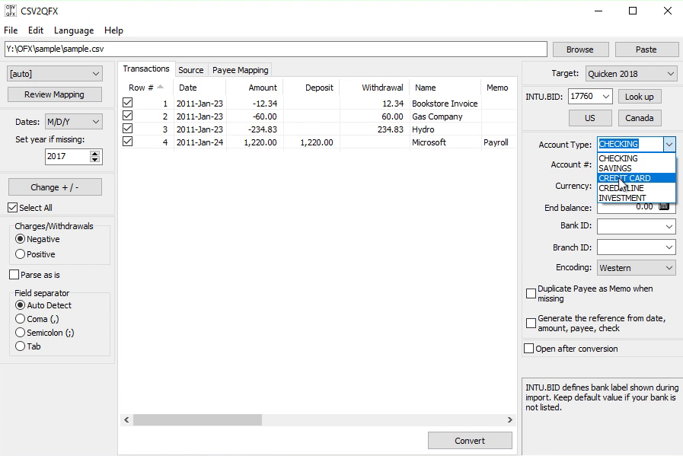This screenshot has height=456, width=683.
Task: Check Open after conversion
Action: (x=528, y=349)
